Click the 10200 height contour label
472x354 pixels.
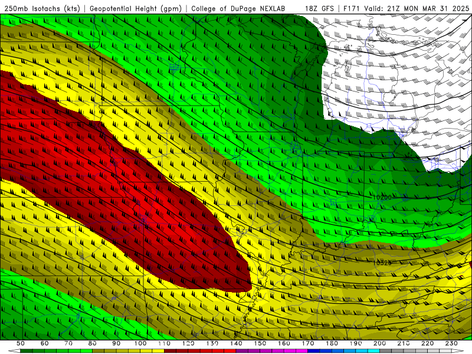382,197
